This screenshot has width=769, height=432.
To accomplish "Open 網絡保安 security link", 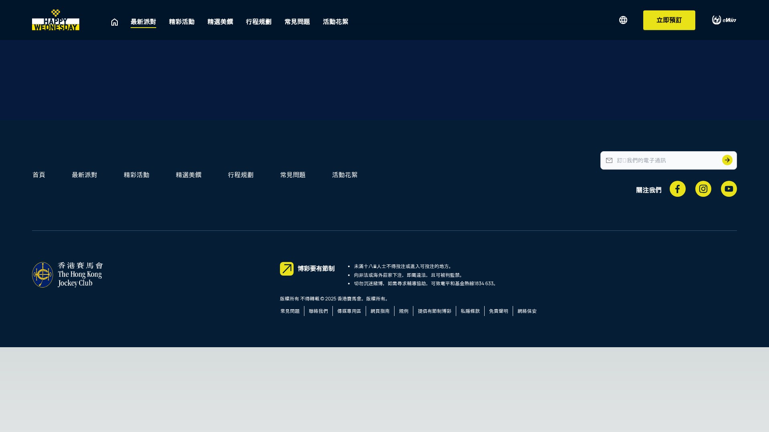I will [x=527, y=311].
